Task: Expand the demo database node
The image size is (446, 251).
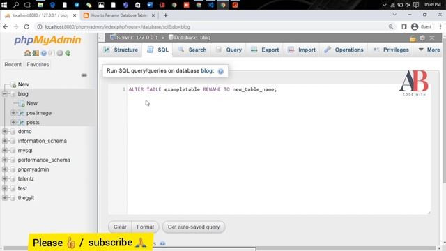Action: point(5,132)
